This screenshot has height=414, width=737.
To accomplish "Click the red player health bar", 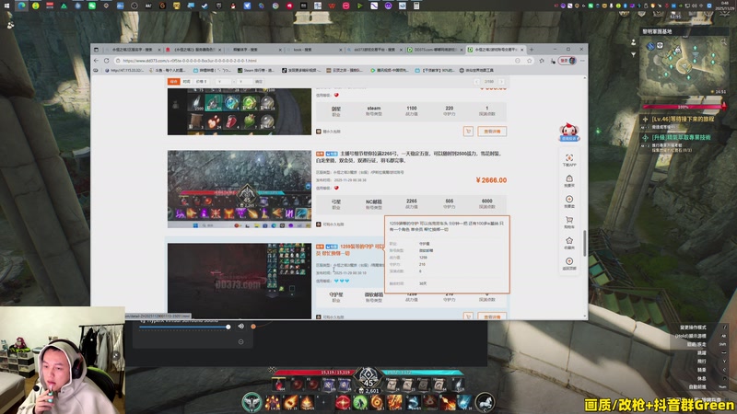I will click(x=316, y=373).
